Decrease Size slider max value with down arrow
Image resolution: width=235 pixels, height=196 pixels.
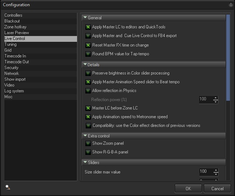click(216, 173)
